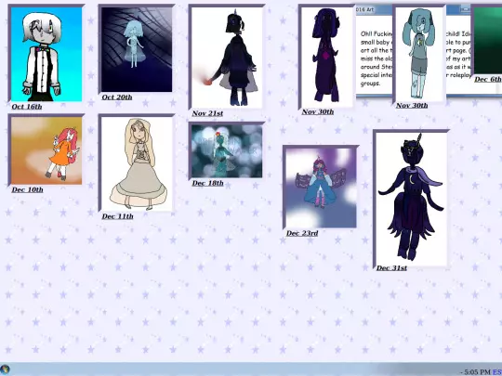
Task: Click the 5:05 PM taskbar clock
Action: (477, 372)
